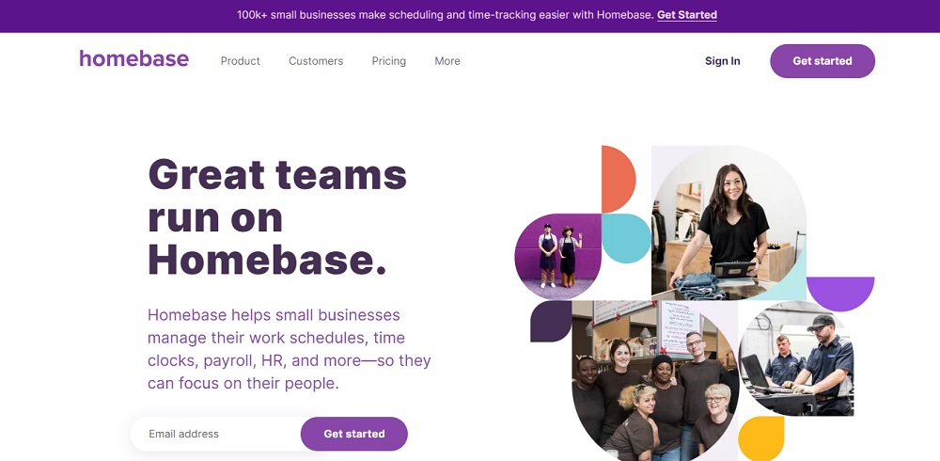Click the photo of woman folding jeans
940x461 pixels.
(x=728, y=223)
